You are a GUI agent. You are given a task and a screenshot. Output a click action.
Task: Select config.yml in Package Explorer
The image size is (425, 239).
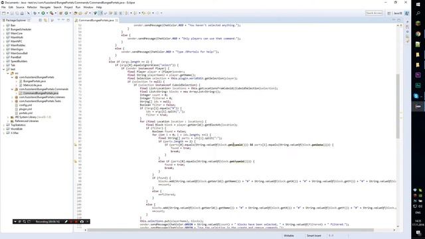[x=25, y=105]
